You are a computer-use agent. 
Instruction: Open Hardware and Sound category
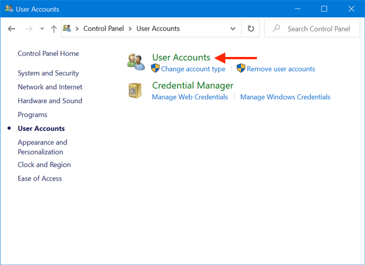[x=50, y=101]
